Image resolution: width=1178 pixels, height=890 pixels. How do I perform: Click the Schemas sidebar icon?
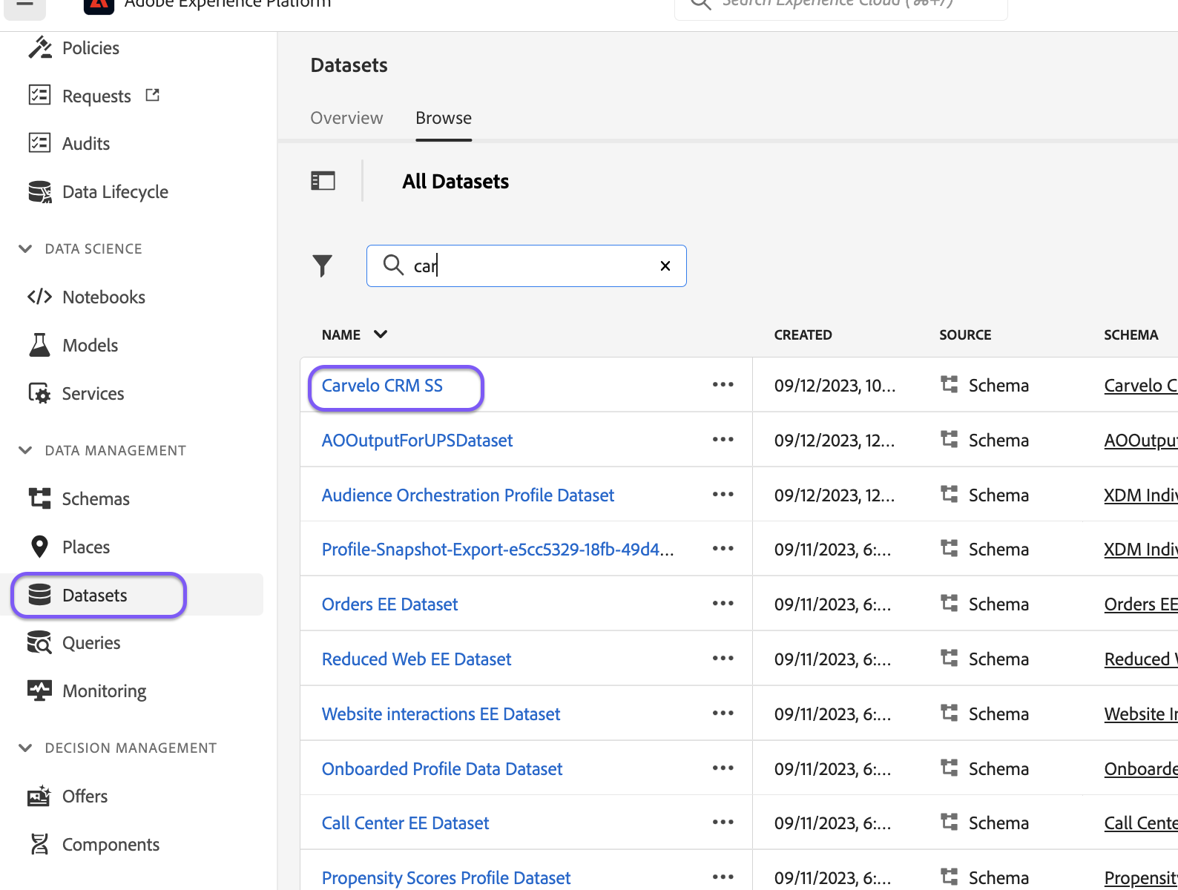click(39, 498)
